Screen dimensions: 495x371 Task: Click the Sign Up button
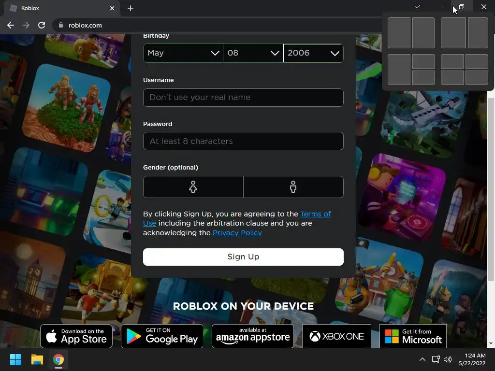243,257
